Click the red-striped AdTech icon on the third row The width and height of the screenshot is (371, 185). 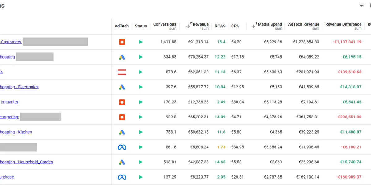coord(122,72)
